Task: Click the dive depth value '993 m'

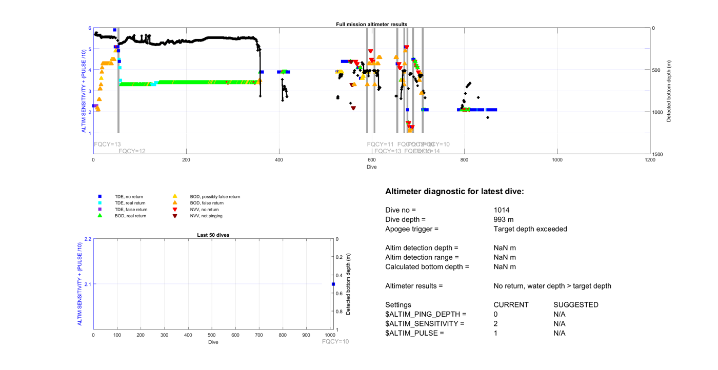Action: pos(503,219)
